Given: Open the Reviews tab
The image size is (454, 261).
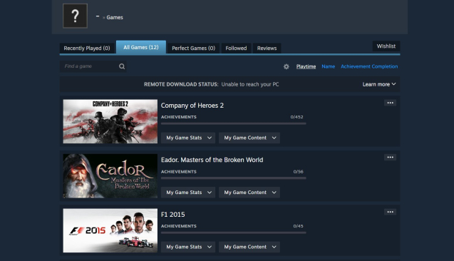Looking at the screenshot, I should [x=267, y=48].
